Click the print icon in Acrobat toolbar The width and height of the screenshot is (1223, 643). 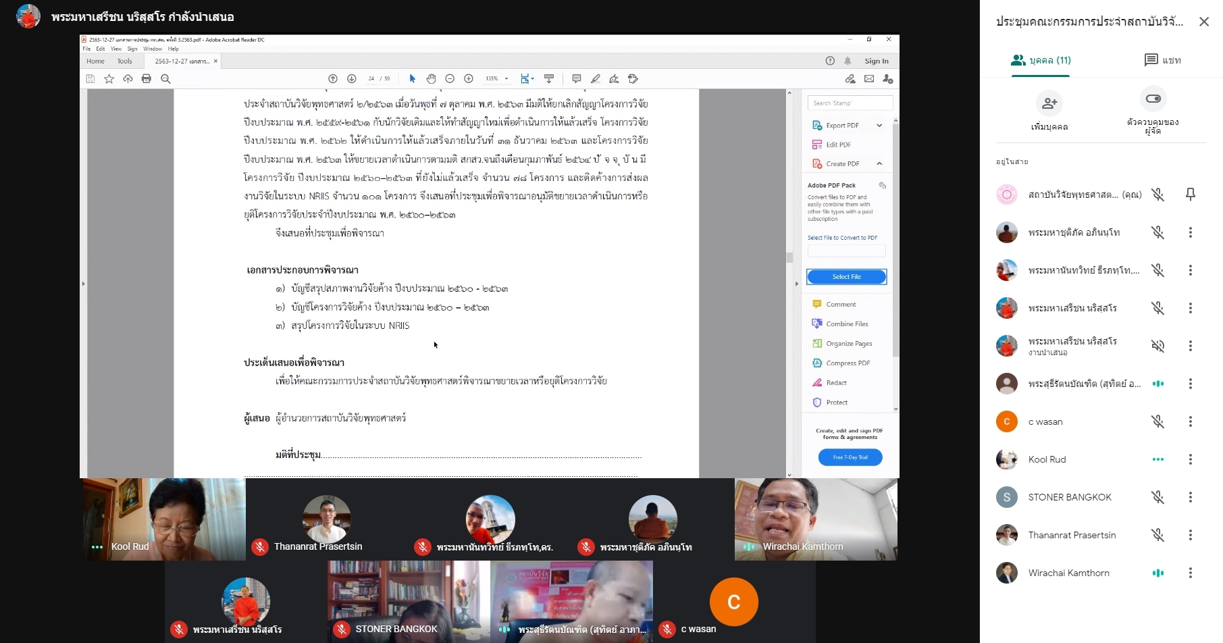point(147,79)
